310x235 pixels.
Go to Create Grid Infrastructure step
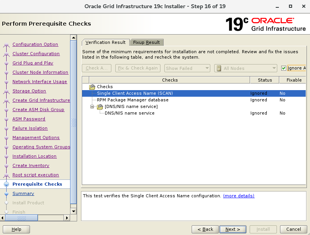click(x=41, y=100)
